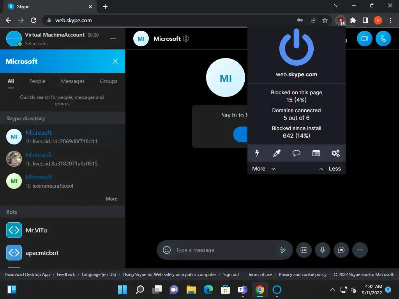Open contact card share button
This screenshot has width=399, height=299.
pos(304,250)
